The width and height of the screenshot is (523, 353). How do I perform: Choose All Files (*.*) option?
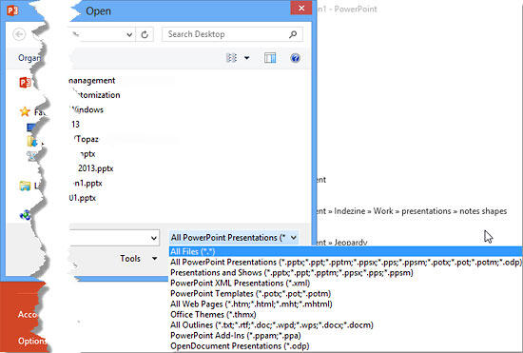(x=345, y=251)
